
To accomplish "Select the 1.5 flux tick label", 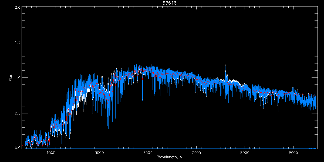I will tap(18, 42).
